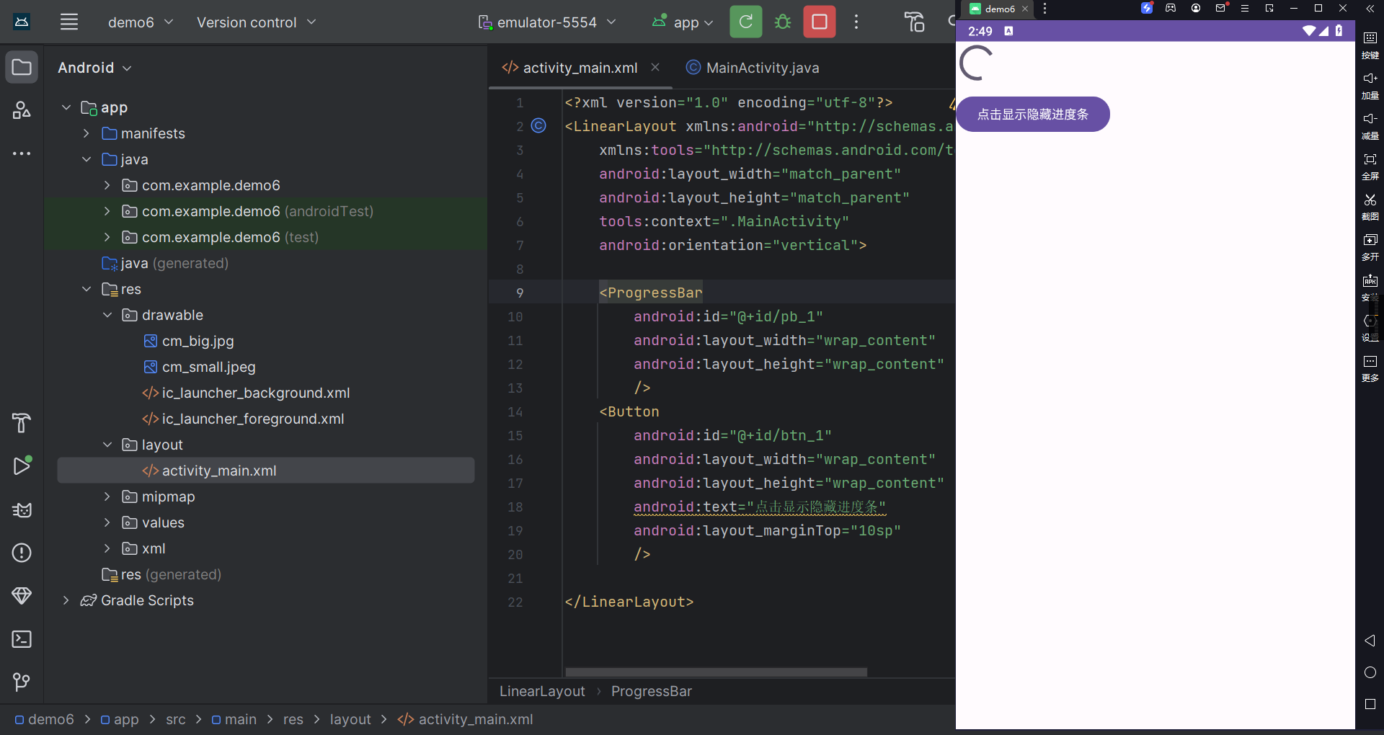
Task: Collapse the emulator side toolbar chevrons
Action: 1370,9
